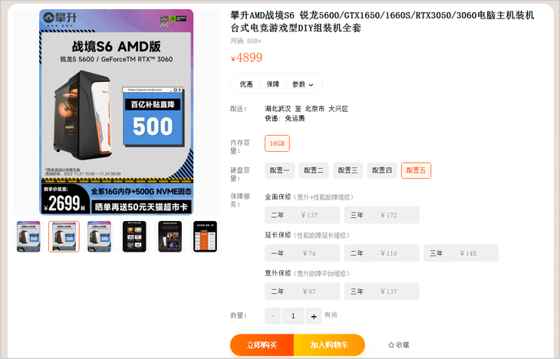This screenshot has height=359, width=560.
Task: Open the 优惠 tab
Action: (x=246, y=84)
